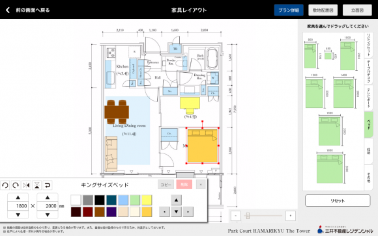Flip furniture vertically icon
The image size is (378, 236).
pos(37,185)
